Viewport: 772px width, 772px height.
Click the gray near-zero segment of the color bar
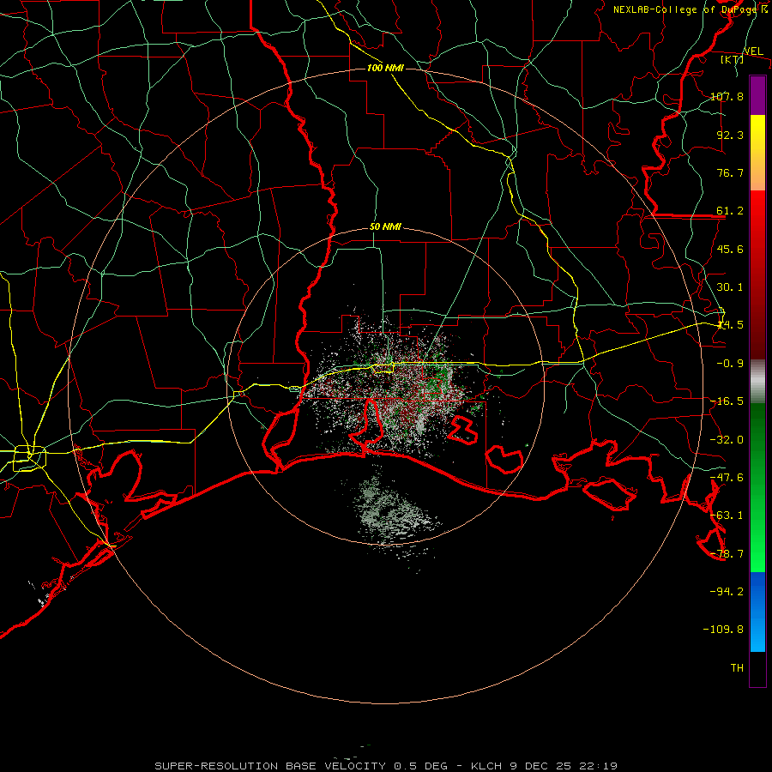(x=757, y=382)
